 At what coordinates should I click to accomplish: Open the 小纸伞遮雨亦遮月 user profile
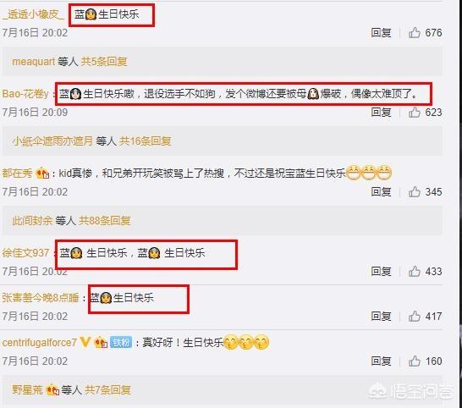[52, 141]
